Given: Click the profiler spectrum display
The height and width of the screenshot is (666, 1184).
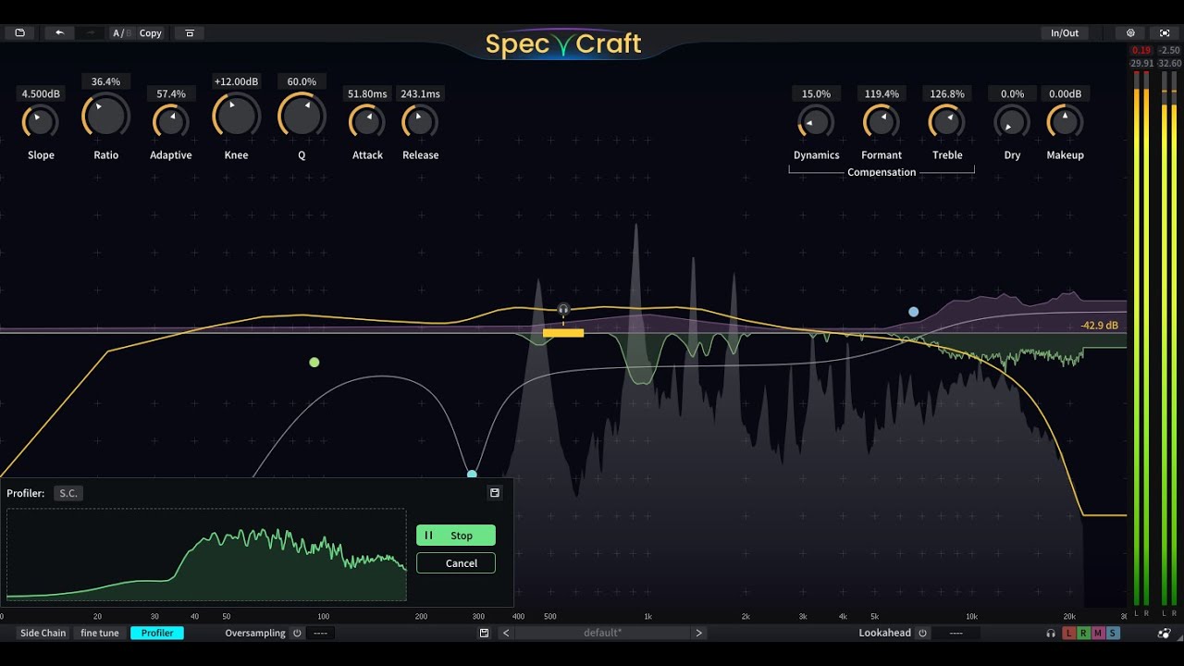Looking at the screenshot, I should pyautogui.click(x=206, y=554).
